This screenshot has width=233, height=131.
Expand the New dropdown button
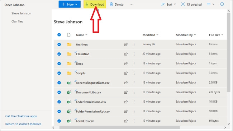[x=70, y=4]
